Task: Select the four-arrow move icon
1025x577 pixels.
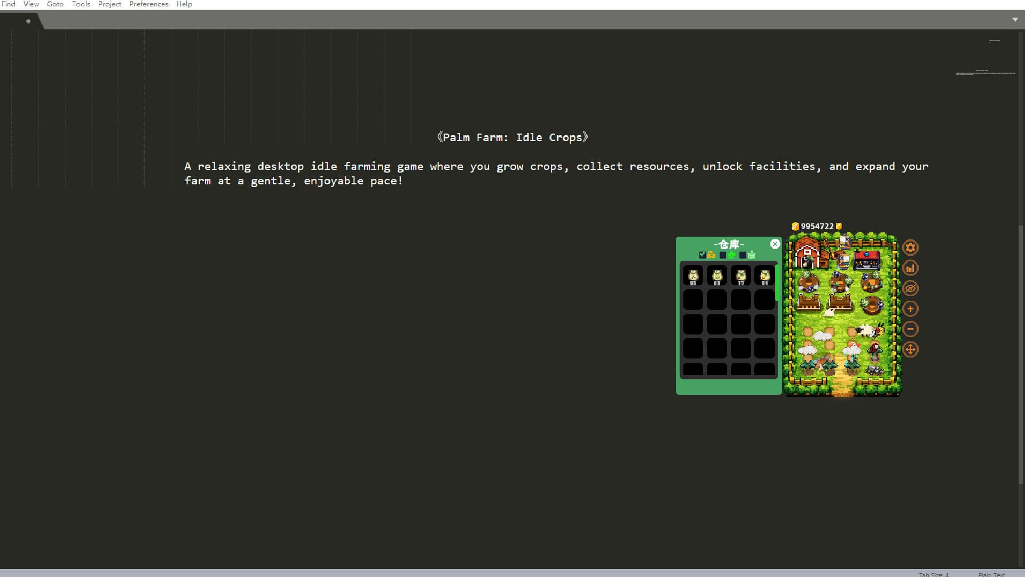Action: click(x=910, y=350)
